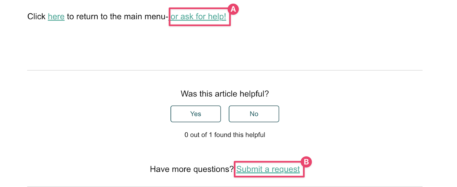Click the word 'questions?' near the bottom

213,169
